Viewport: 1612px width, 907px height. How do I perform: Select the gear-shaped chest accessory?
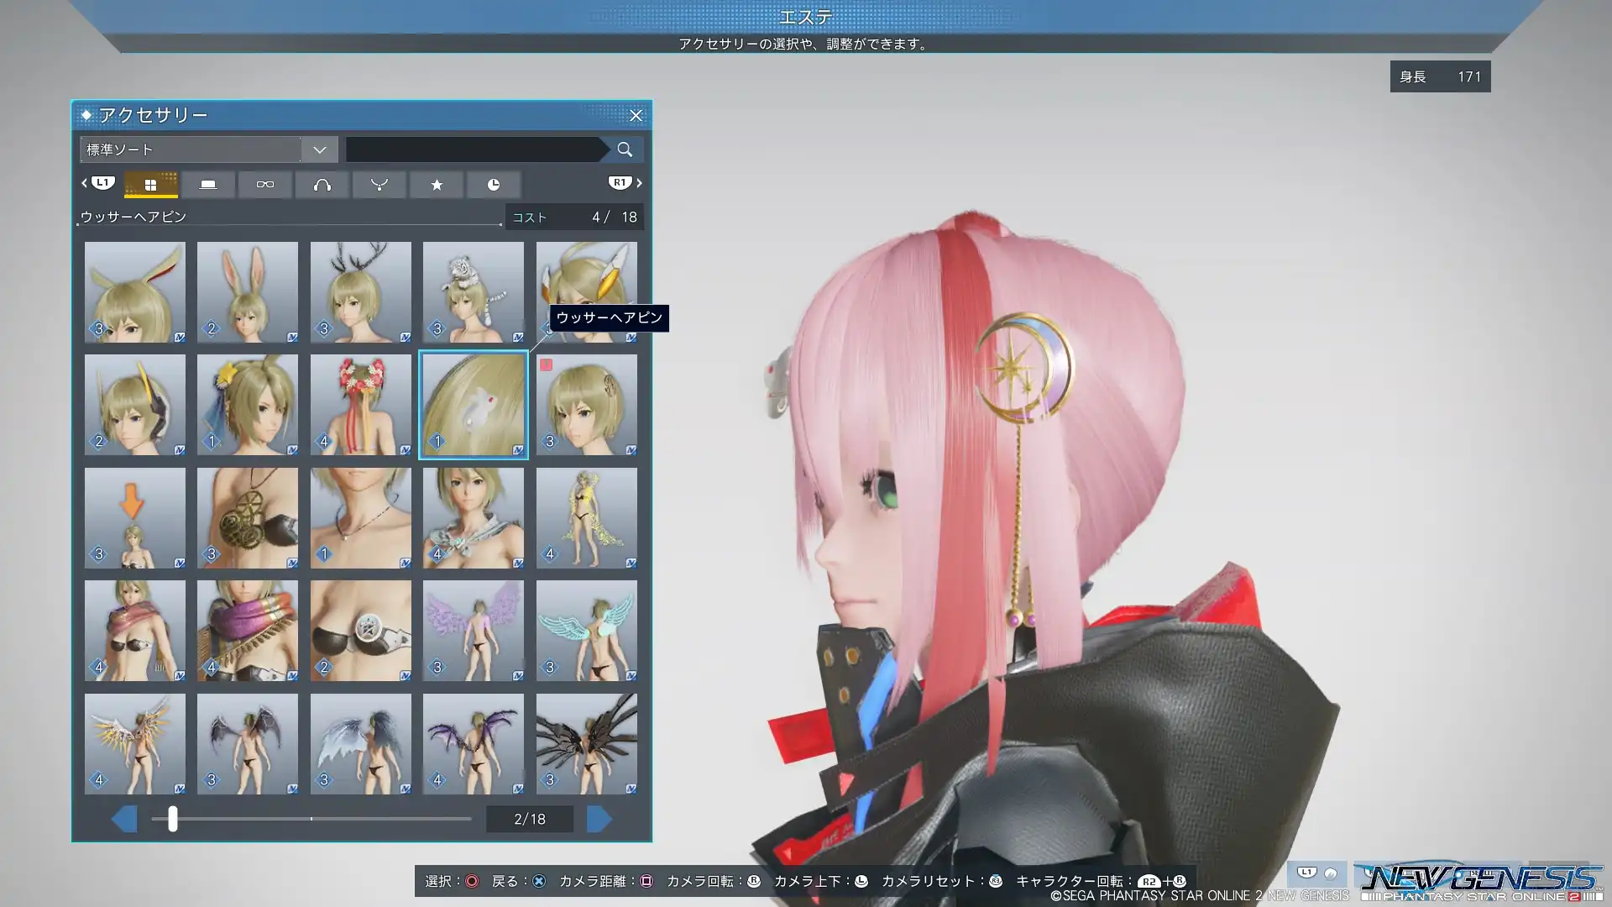[248, 518]
